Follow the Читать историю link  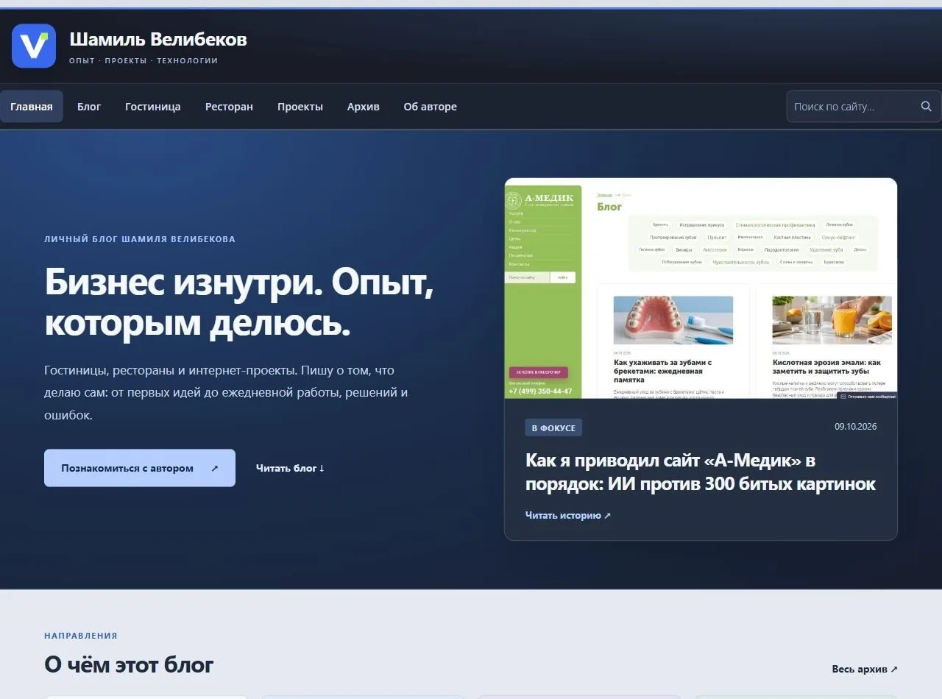pos(568,515)
